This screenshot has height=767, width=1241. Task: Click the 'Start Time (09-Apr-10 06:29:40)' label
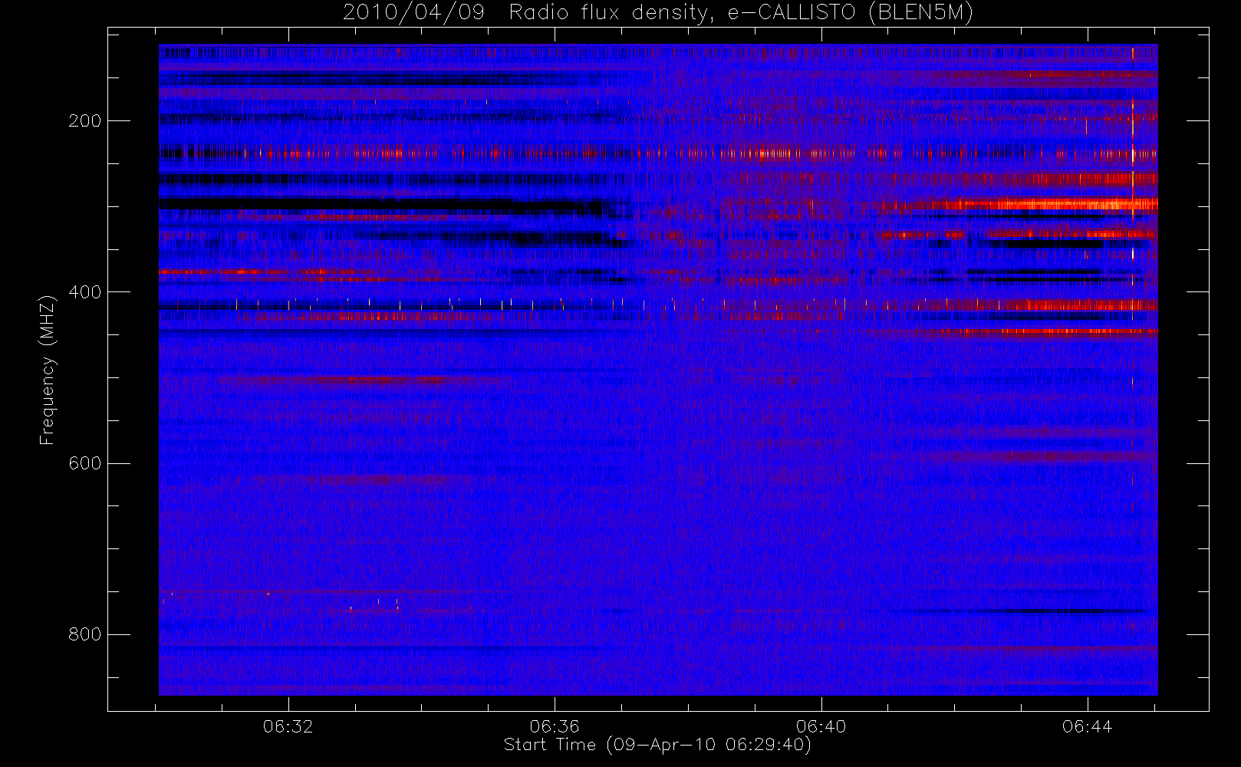tap(658, 745)
